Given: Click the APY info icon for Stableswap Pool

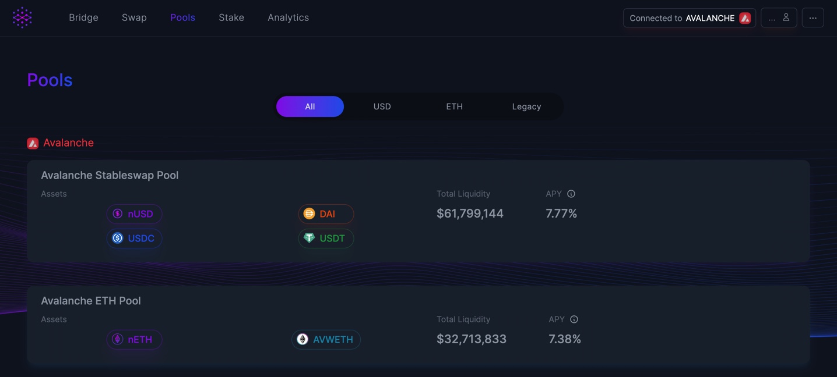Looking at the screenshot, I should click(571, 194).
